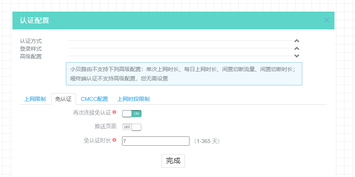
Task: Collapse the 登录样式 section chevron
Action: click(296, 48)
